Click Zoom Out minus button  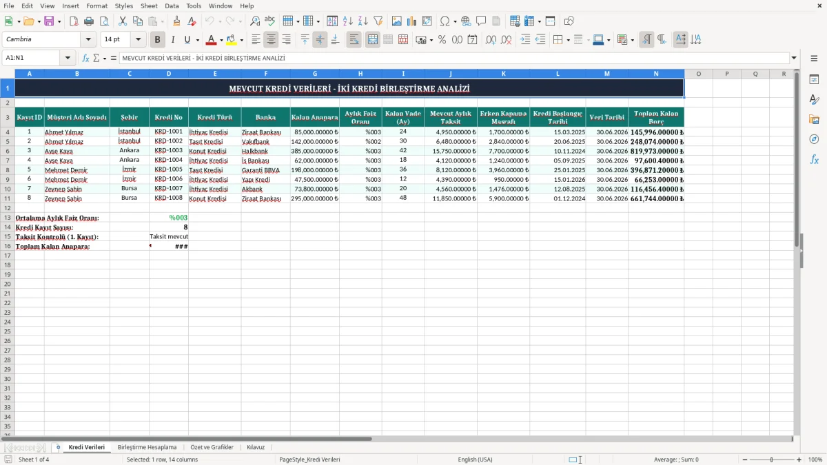[x=744, y=459]
